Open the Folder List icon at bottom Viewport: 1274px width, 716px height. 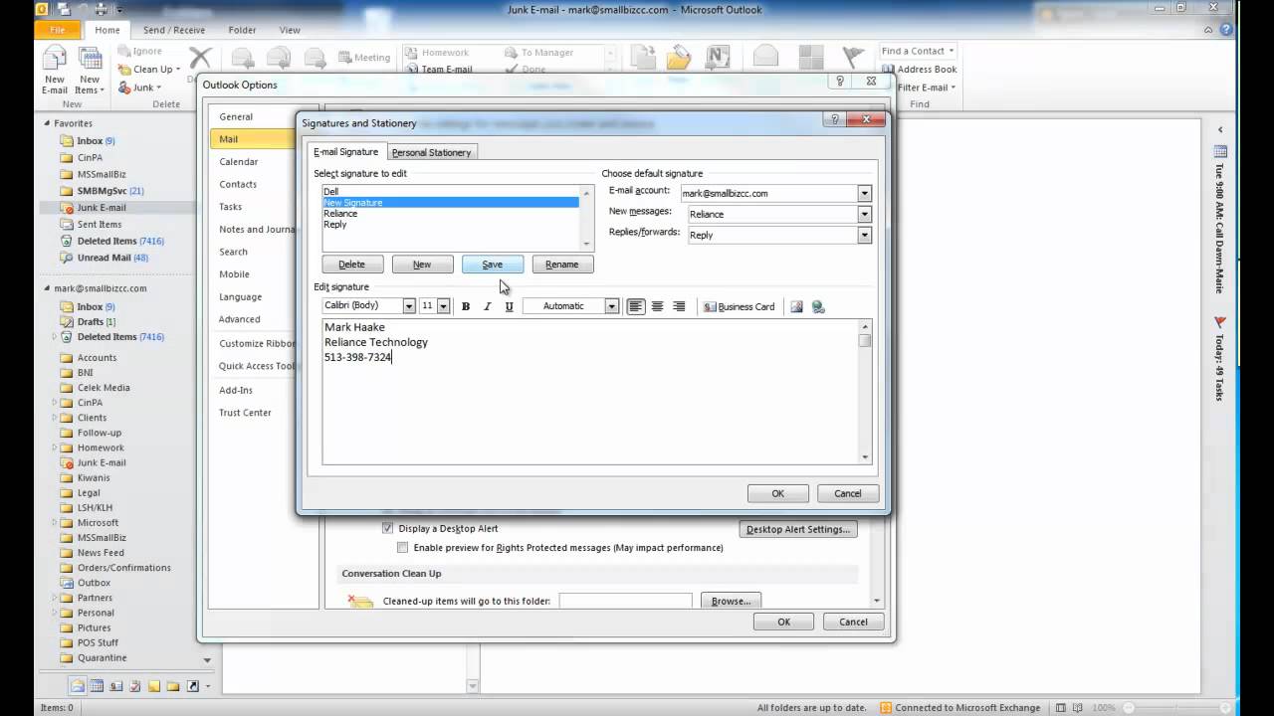click(173, 686)
